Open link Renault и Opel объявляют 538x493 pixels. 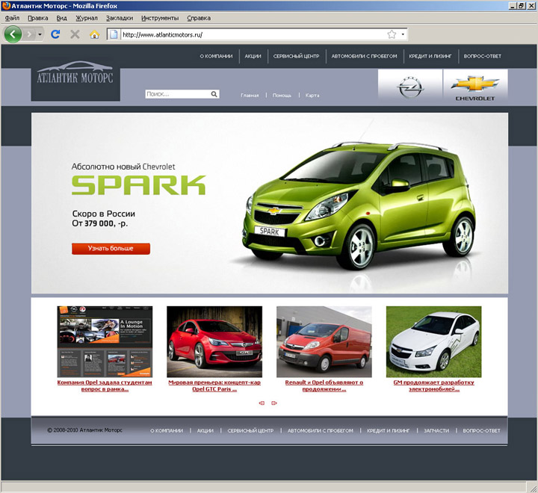[x=324, y=385]
